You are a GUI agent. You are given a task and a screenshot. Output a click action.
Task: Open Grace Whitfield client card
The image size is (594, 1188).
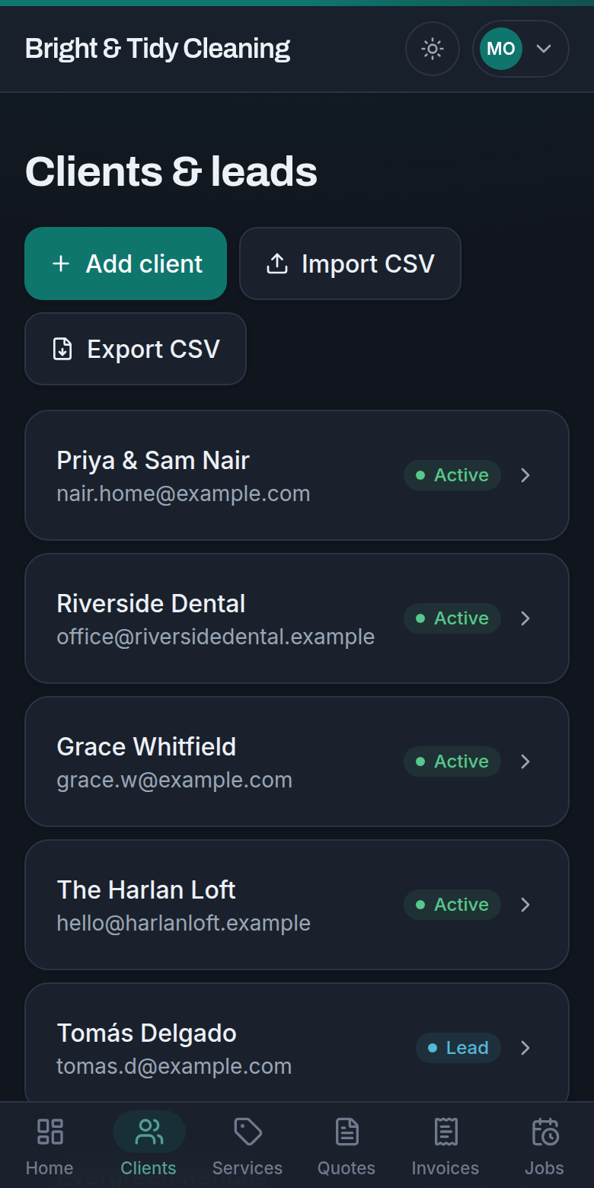coord(297,762)
